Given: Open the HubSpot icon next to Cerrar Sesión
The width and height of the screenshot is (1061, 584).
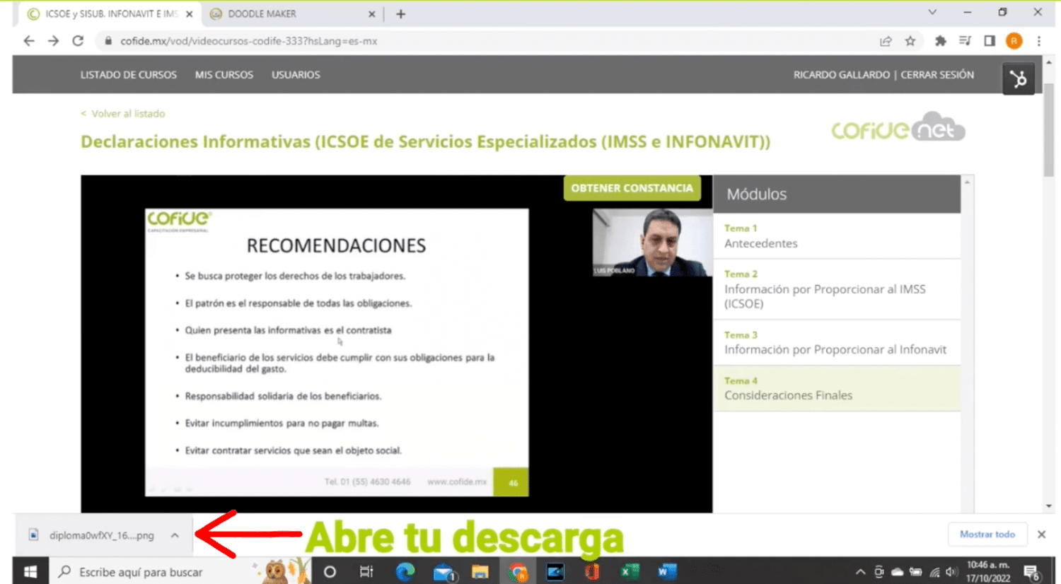Looking at the screenshot, I should (x=1018, y=78).
